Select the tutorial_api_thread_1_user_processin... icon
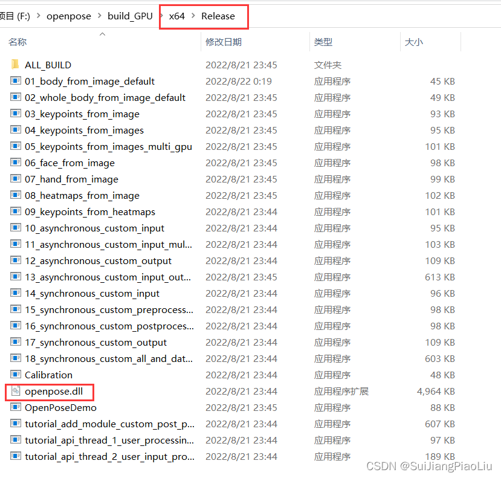 (16, 439)
